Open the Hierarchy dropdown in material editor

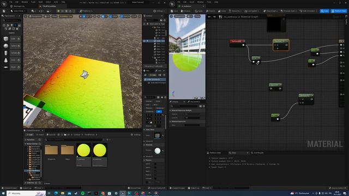[x=235, y=11]
